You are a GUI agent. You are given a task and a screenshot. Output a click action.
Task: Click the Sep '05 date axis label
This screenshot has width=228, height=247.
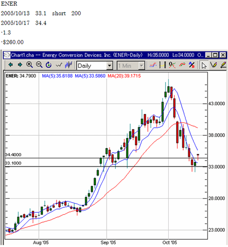click(x=108, y=242)
